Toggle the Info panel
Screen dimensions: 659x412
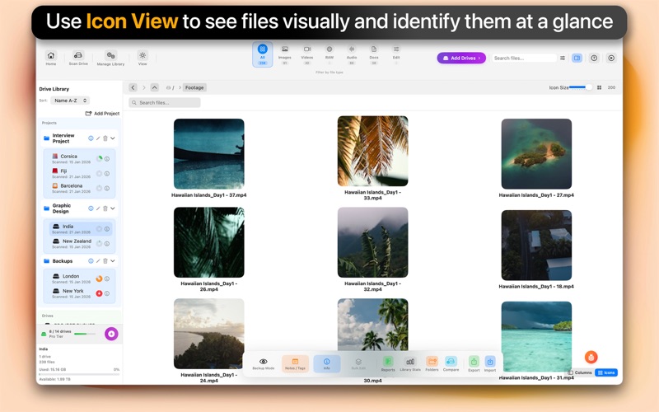[326, 363]
